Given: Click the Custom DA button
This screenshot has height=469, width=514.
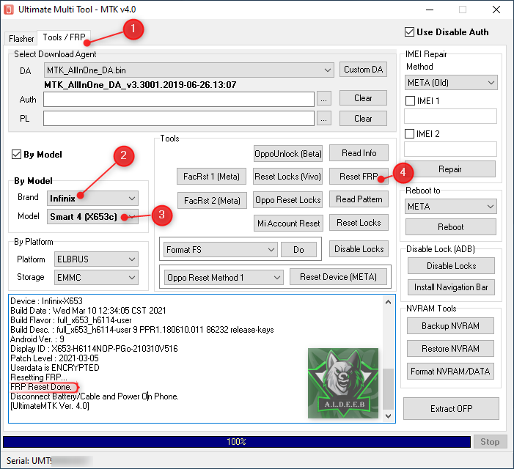Looking at the screenshot, I should (x=363, y=70).
